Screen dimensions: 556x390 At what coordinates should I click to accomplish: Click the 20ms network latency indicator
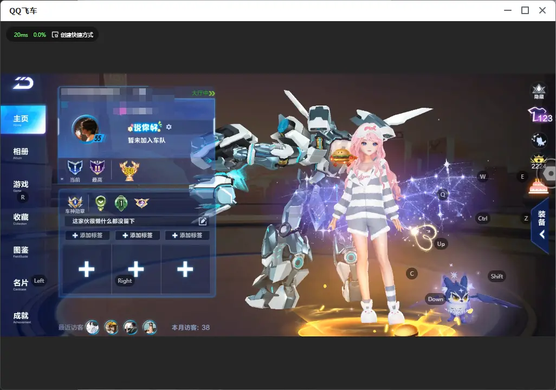tap(21, 35)
